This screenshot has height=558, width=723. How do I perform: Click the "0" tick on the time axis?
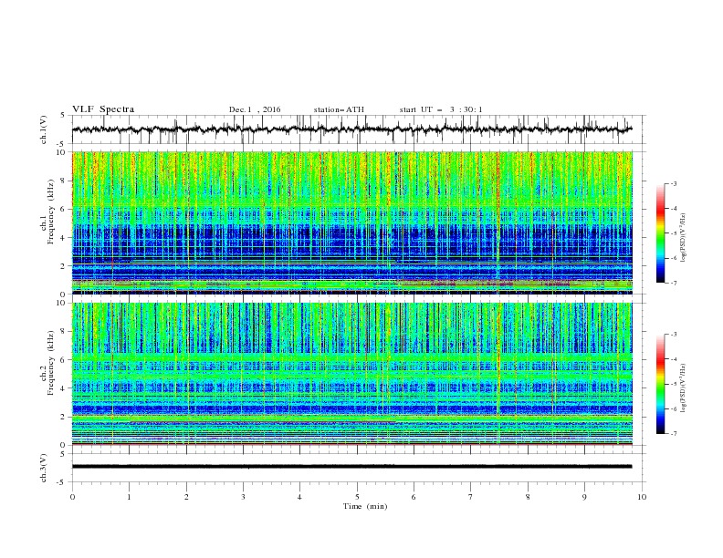[72, 497]
